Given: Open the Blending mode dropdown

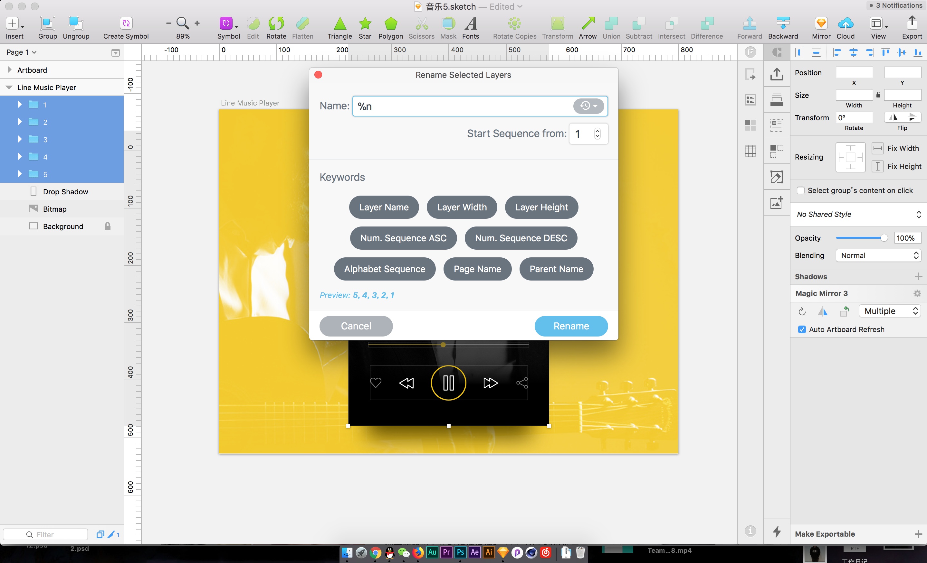Looking at the screenshot, I should click(x=878, y=255).
